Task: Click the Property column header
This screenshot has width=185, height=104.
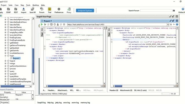Action: coord(8,92)
